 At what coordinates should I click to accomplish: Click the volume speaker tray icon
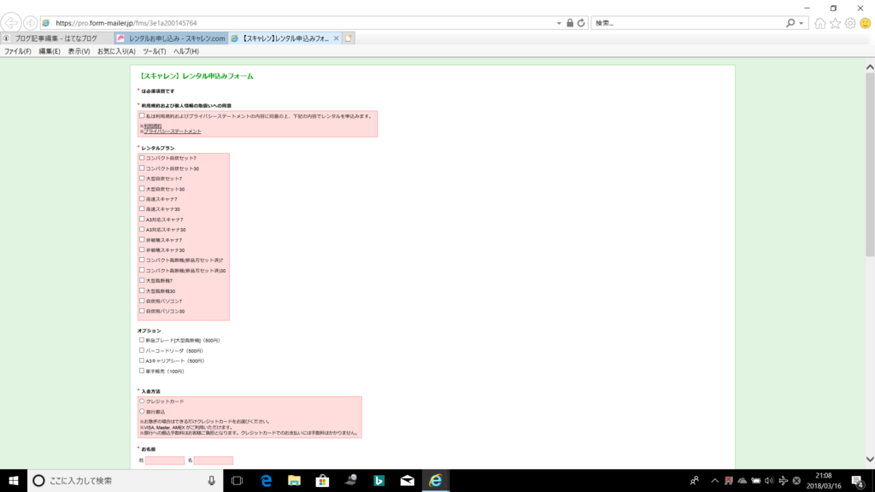[x=769, y=480]
